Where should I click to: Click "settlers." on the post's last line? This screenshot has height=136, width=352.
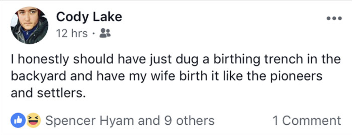coord(61,93)
